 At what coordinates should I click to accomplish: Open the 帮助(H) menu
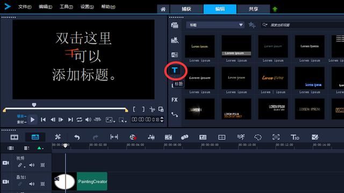pyautogui.click(x=108, y=7)
